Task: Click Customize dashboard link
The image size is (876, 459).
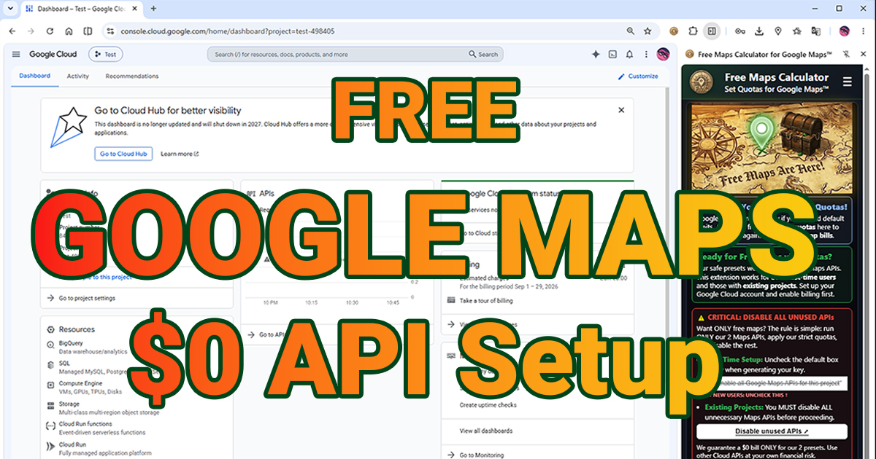Action: click(x=638, y=76)
